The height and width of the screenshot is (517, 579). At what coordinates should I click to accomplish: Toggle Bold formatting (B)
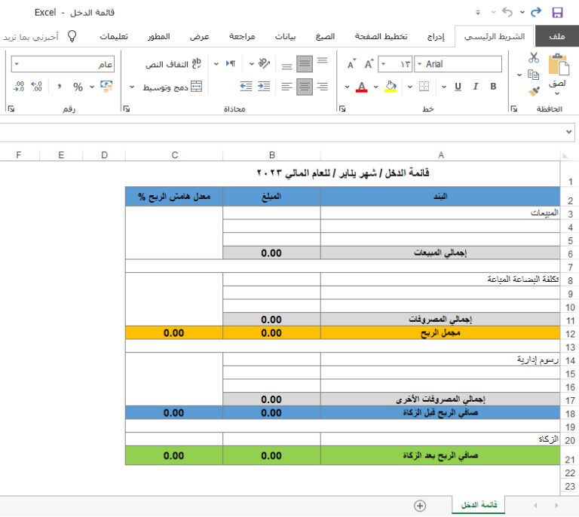tap(493, 87)
